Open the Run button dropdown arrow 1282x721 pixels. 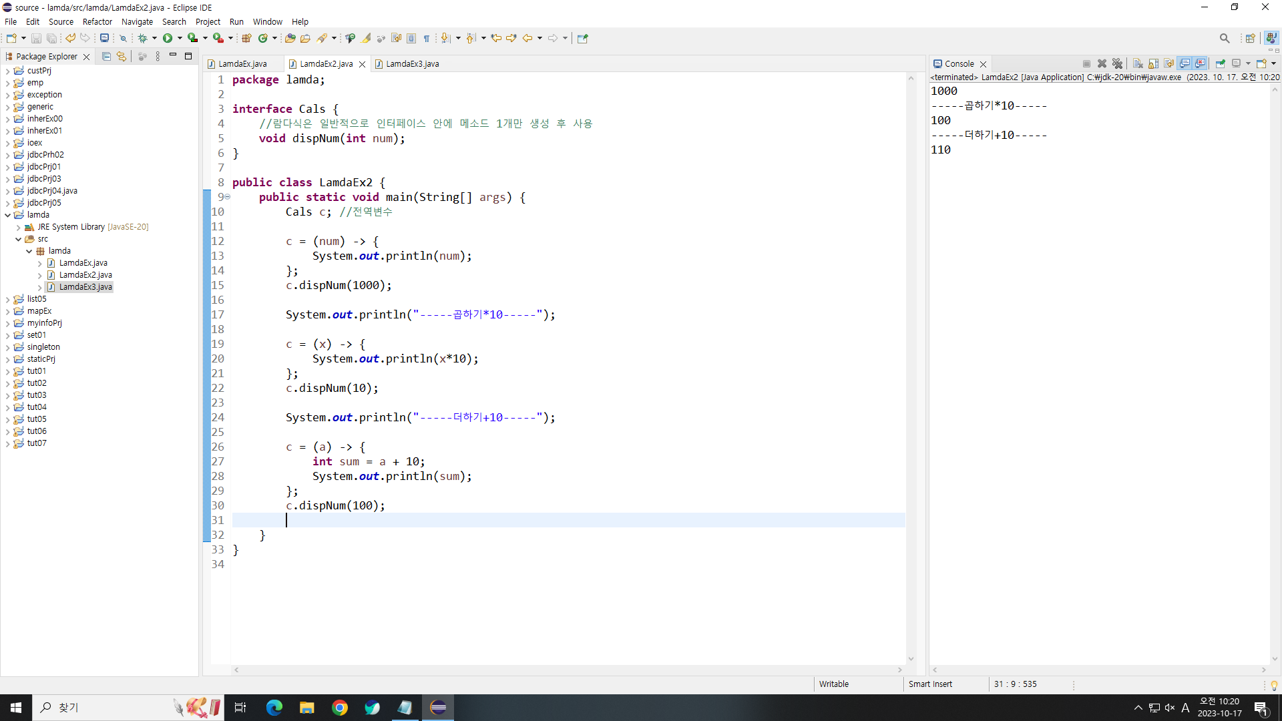[x=180, y=38]
